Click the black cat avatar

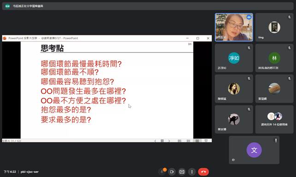pyautogui.click(x=234, y=120)
